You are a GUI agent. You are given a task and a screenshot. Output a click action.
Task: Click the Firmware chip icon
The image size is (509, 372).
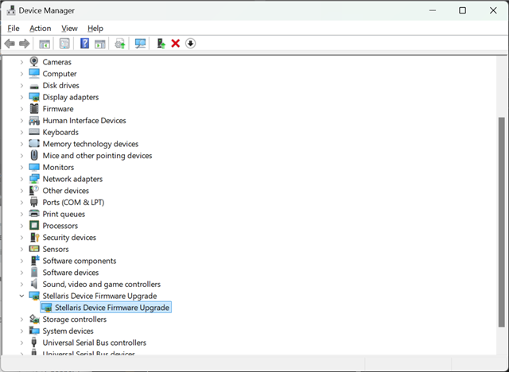34,109
